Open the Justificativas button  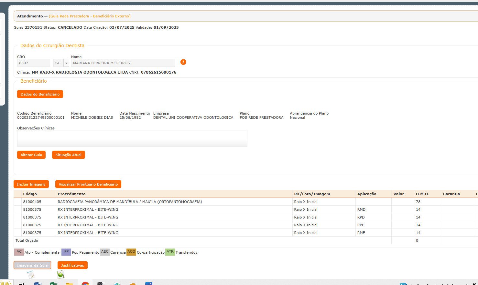[x=72, y=265]
